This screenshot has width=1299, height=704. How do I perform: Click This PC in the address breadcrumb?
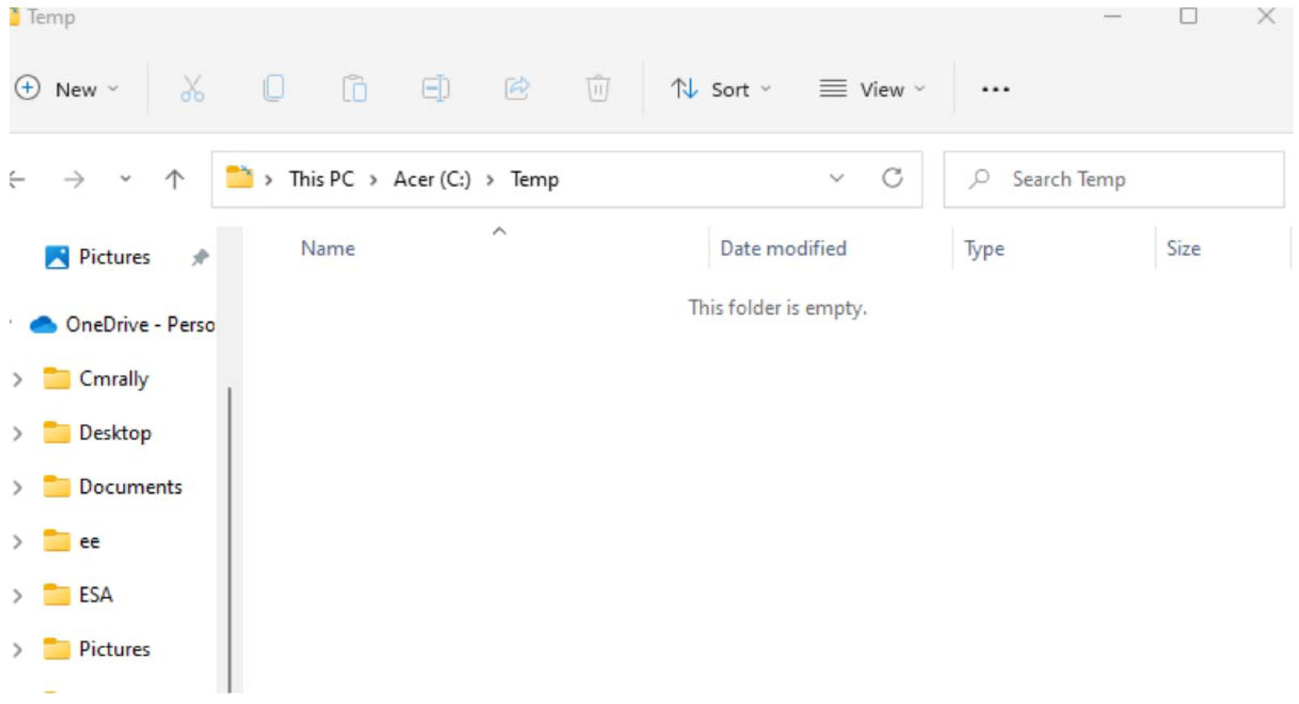pos(321,180)
